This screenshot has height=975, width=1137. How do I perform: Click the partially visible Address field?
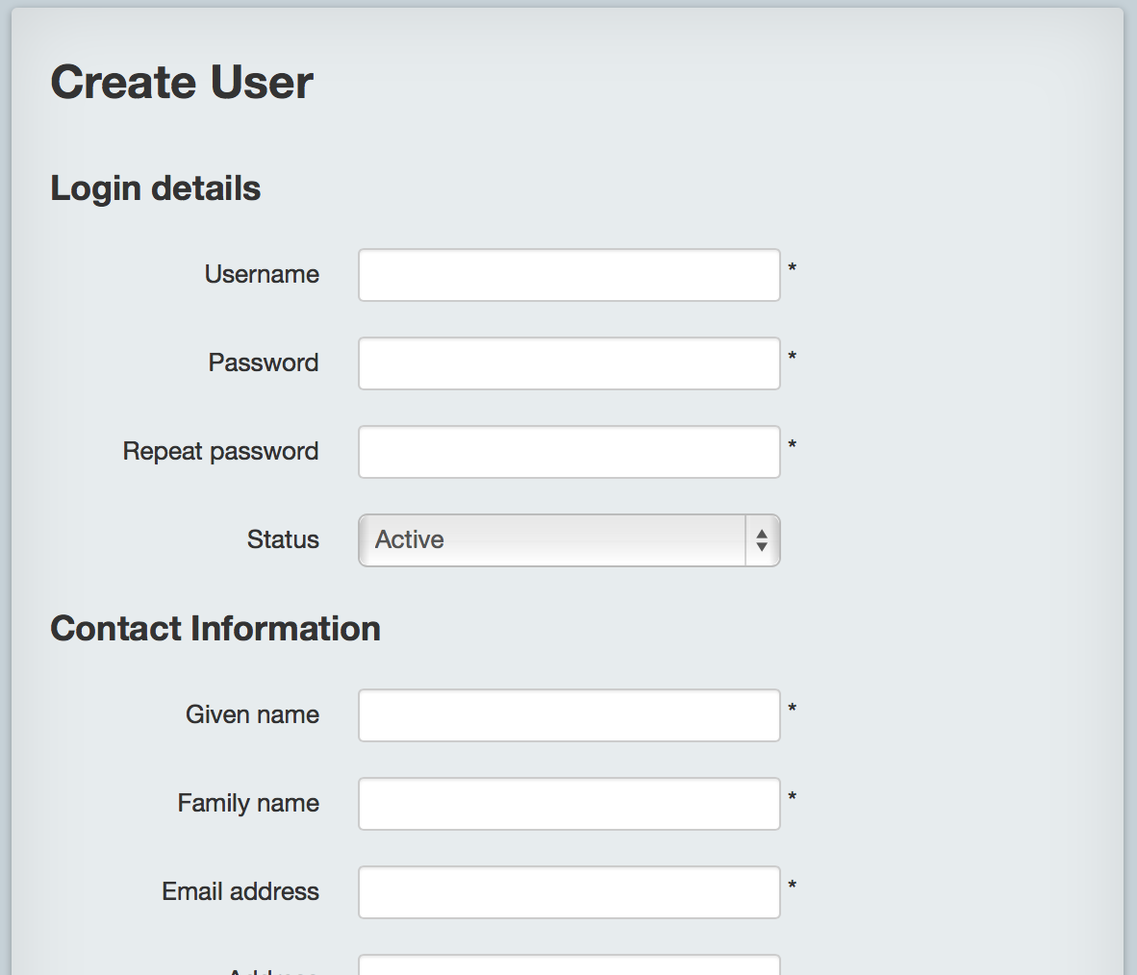(569, 964)
